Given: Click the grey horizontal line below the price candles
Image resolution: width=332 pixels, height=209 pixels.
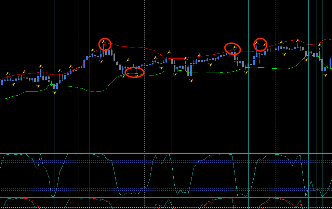Looking at the screenshot, I should click(x=166, y=109).
